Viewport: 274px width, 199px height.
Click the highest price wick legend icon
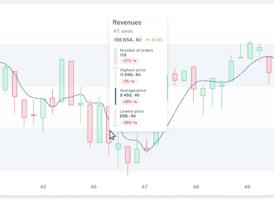click(115, 76)
